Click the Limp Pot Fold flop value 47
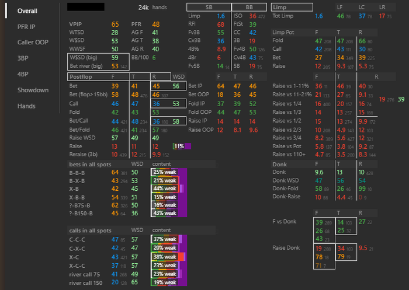 click(x=318, y=41)
